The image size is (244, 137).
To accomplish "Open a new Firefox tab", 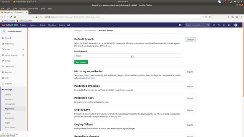I will pos(30,12).
